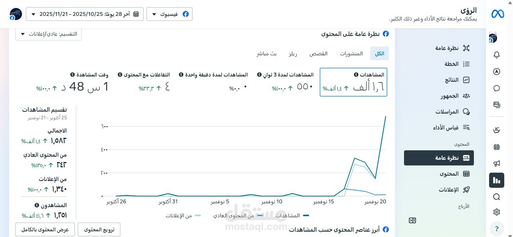Screen dimensions: 513x237
Task: Click the help question mark button
Action: (497, 229)
